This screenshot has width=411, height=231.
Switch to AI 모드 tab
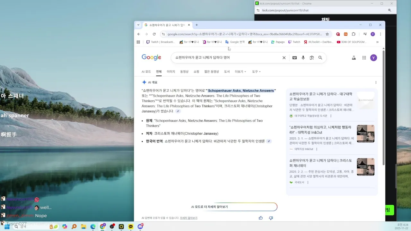(x=146, y=72)
